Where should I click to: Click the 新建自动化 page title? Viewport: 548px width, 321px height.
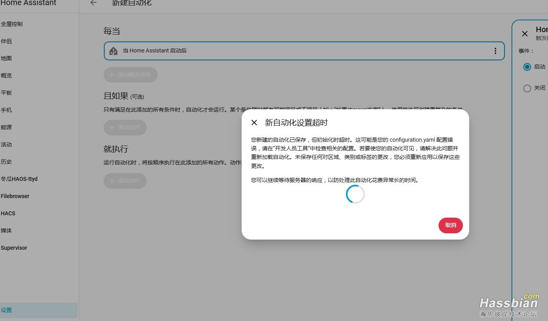[x=132, y=3]
